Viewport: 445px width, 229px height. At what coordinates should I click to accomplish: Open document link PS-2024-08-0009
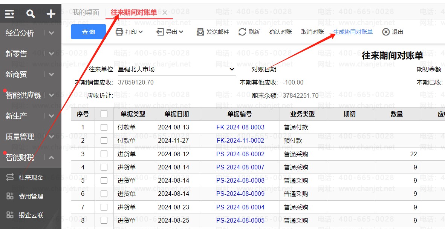[x=240, y=194]
